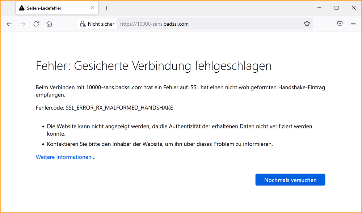The height and width of the screenshot is (213, 362).
Task: Reload the current page
Action: click(x=36, y=24)
